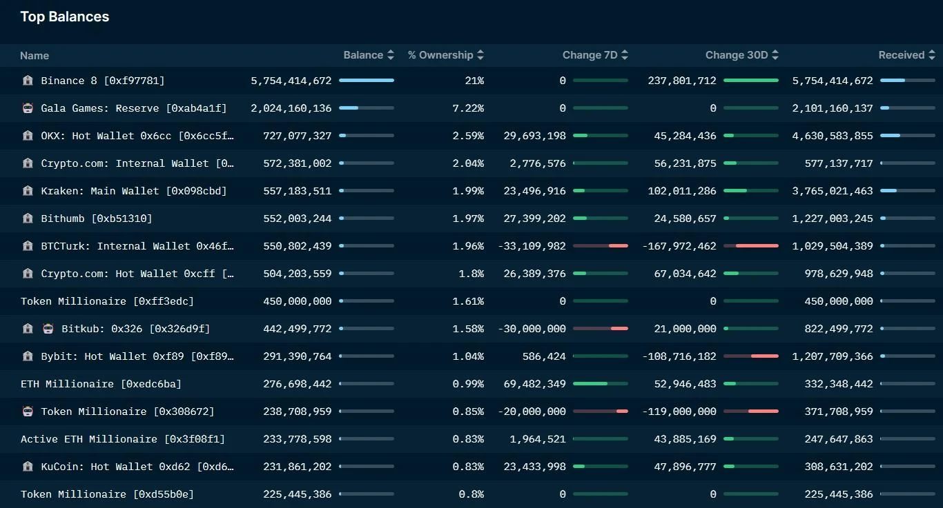Select the 69,482,349 Change 7D value
The height and width of the screenshot is (508, 943).
(535, 384)
